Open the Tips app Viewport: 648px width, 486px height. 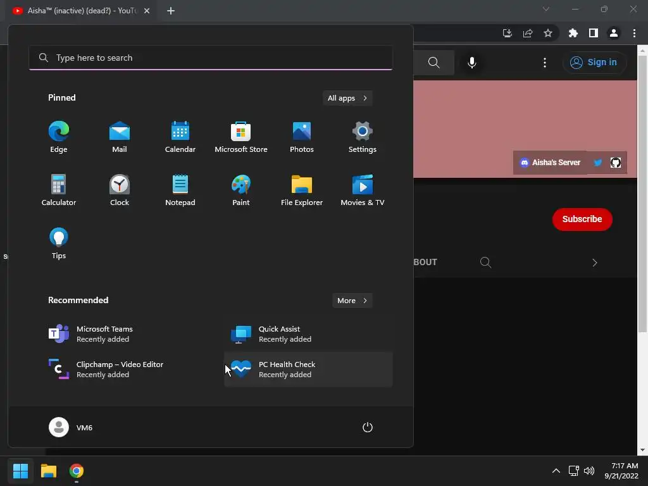pyautogui.click(x=59, y=244)
